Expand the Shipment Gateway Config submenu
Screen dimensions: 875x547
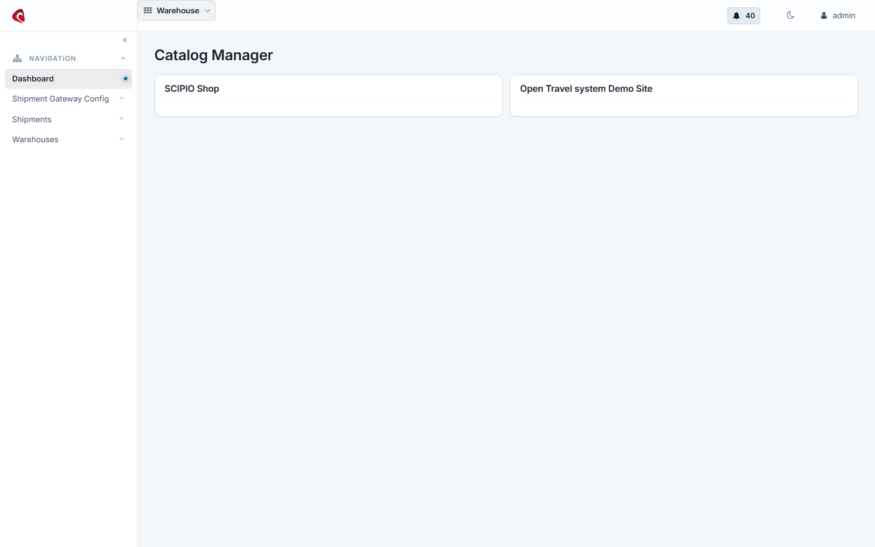click(122, 98)
